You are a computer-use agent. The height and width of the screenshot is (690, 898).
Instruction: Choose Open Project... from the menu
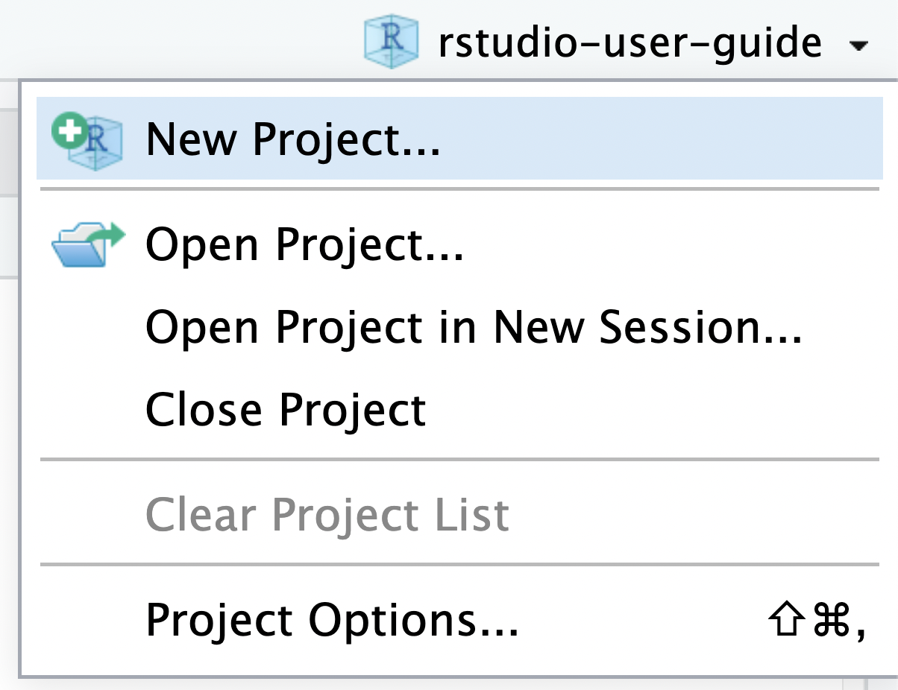click(459, 244)
